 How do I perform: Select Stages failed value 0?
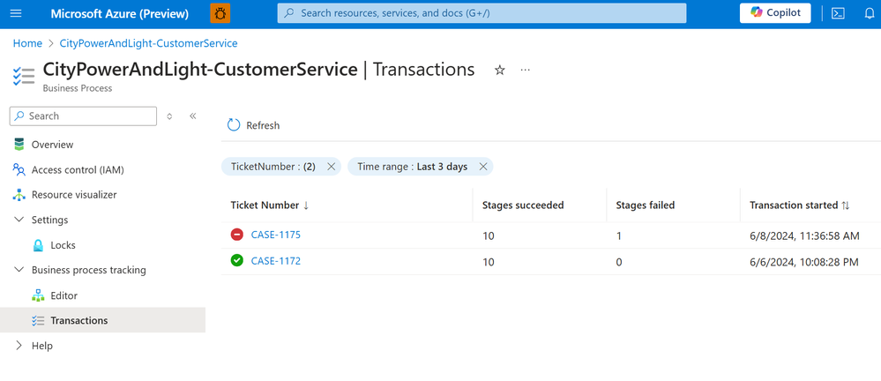[618, 262]
